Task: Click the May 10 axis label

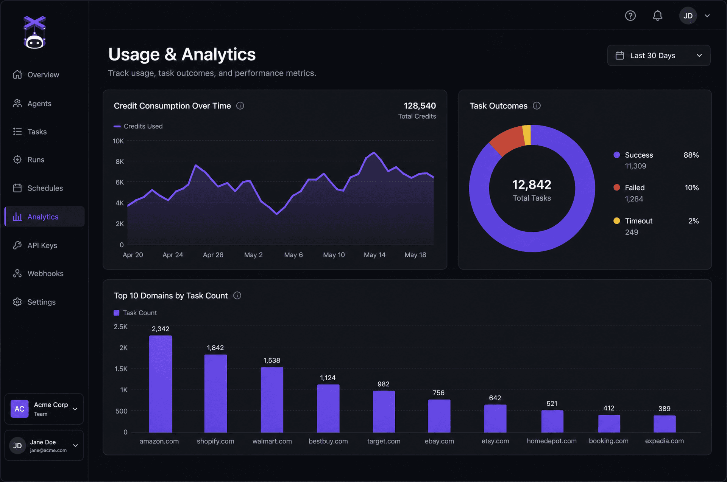Action: [x=334, y=255]
